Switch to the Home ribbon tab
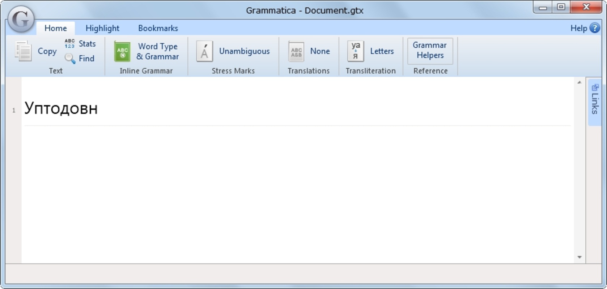Viewport: 607px width, 289px height. click(56, 28)
